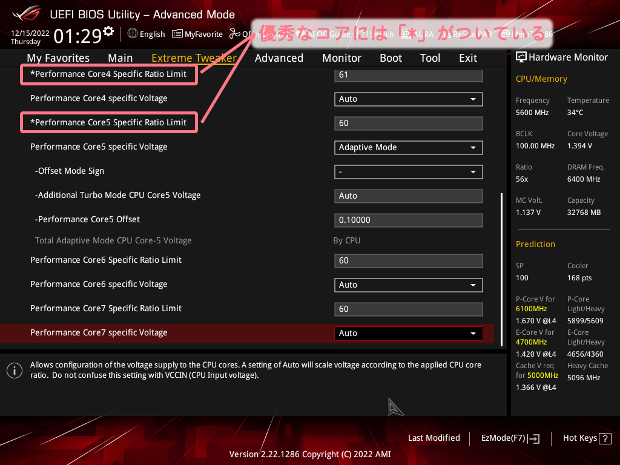620x465 pixels.
Task: Click the Hardware Monitor screen icon
Action: pyautogui.click(x=521, y=57)
